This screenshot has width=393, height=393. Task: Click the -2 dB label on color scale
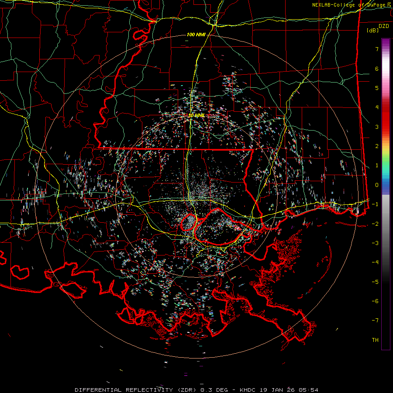pos(375,224)
